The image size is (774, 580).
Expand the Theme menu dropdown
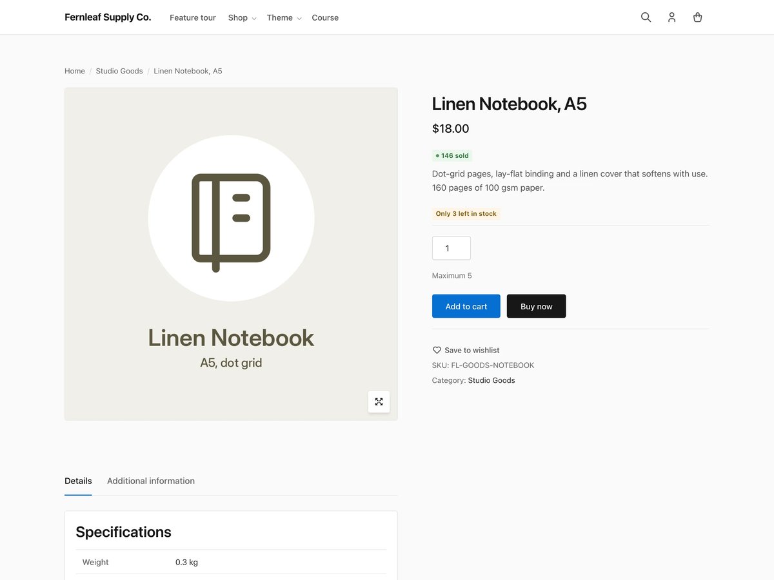click(284, 17)
